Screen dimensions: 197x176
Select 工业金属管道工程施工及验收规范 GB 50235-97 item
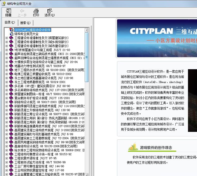coord(49,174)
